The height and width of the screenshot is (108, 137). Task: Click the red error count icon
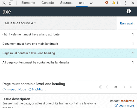point(107,2)
